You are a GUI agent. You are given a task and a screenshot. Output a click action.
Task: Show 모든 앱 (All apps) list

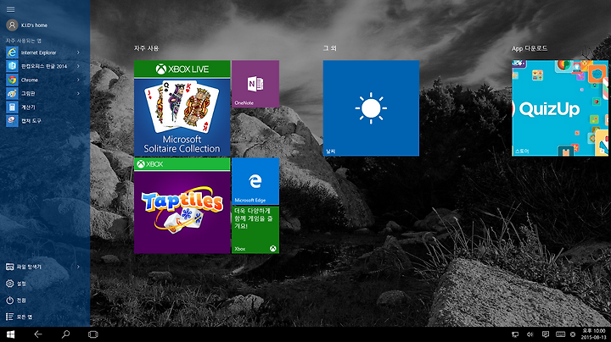coord(19,317)
